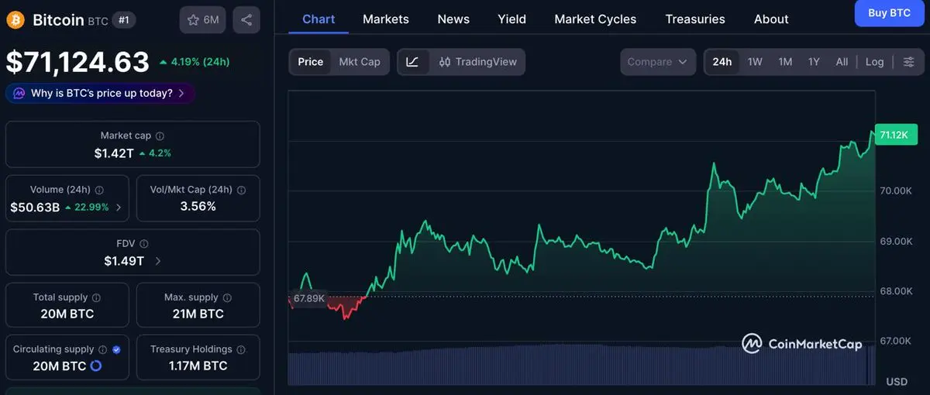
Task: Click Circulating supply info icon
Action: [102, 349]
